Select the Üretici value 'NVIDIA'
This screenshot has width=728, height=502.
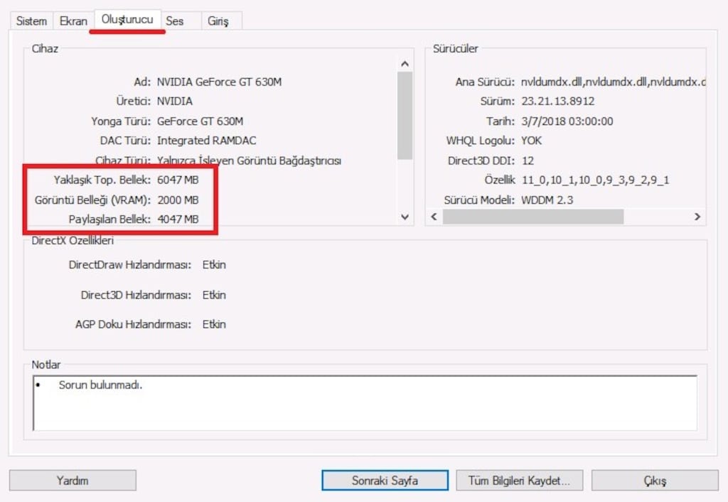click(x=175, y=101)
